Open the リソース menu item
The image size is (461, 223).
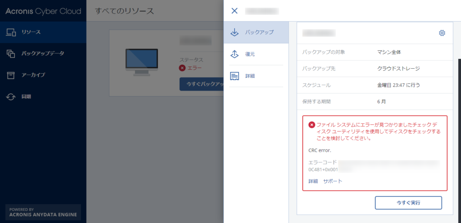pyautogui.click(x=43, y=32)
